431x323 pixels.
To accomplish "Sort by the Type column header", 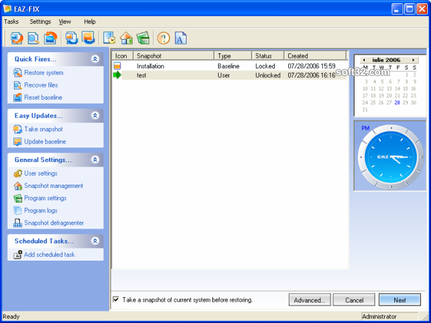I will pos(233,55).
